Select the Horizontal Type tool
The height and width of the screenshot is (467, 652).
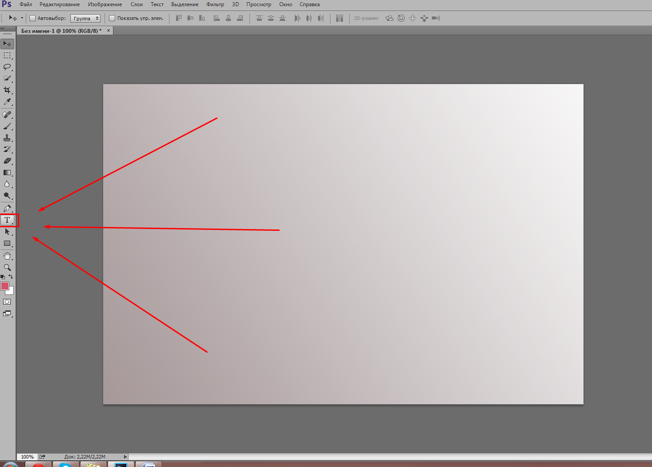pos(8,220)
